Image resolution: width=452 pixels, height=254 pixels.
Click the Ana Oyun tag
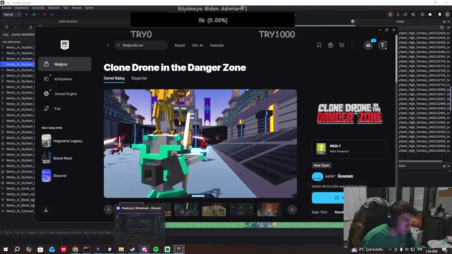pyautogui.click(x=322, y=165)
